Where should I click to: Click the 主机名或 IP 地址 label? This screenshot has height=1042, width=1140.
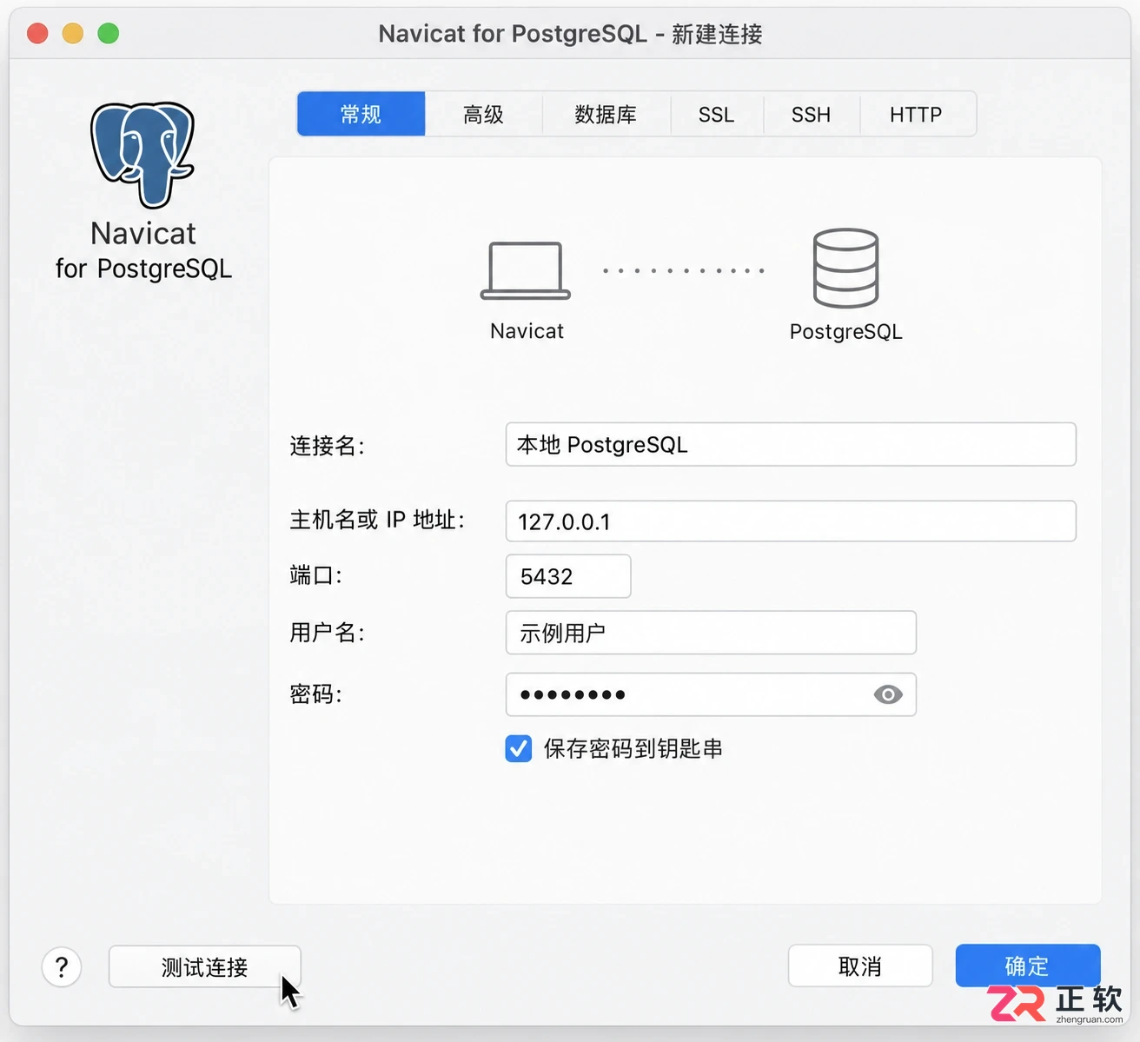point(377,520)
